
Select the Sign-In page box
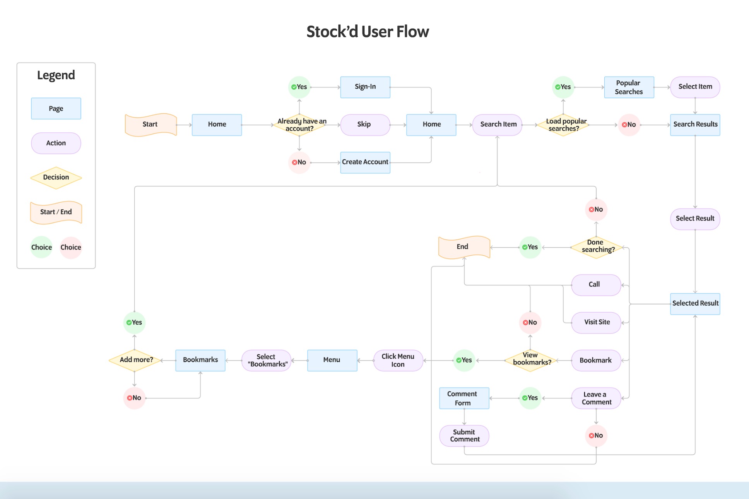pyautogui.click(x=365, y=87)
